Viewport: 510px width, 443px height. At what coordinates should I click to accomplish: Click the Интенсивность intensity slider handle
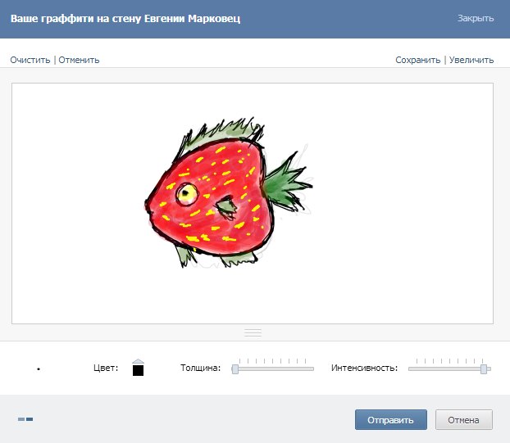[x=484, y=369]
